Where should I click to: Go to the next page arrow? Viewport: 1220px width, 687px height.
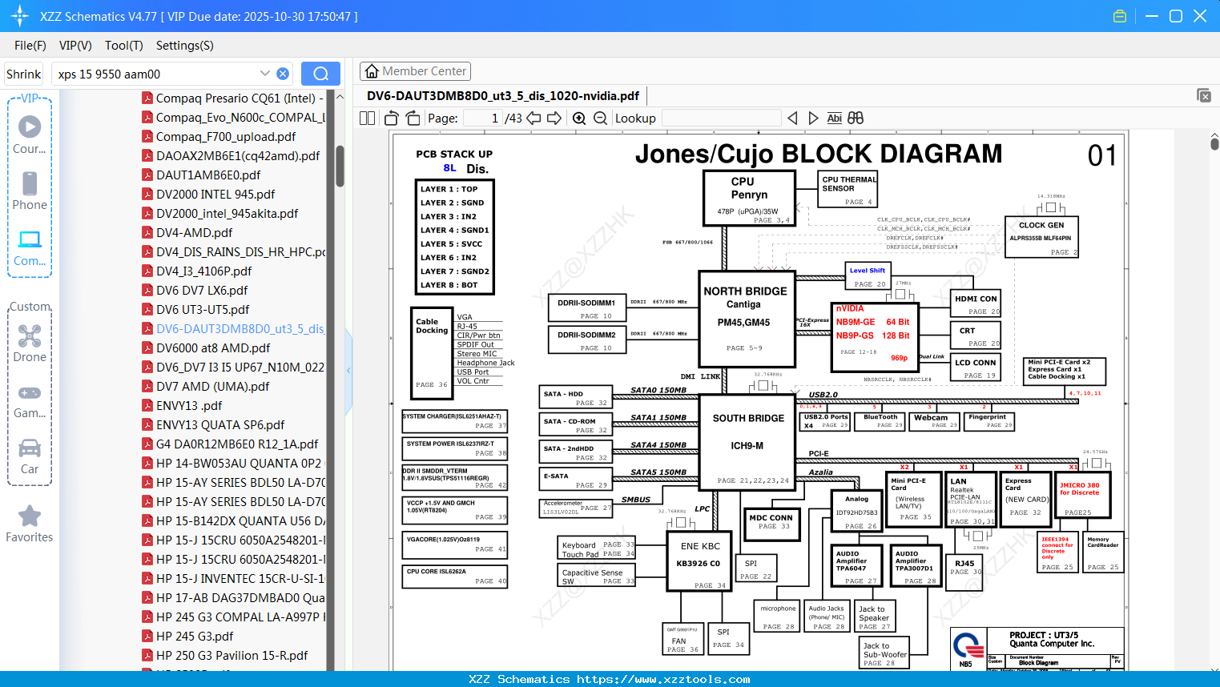click(554, 119)
